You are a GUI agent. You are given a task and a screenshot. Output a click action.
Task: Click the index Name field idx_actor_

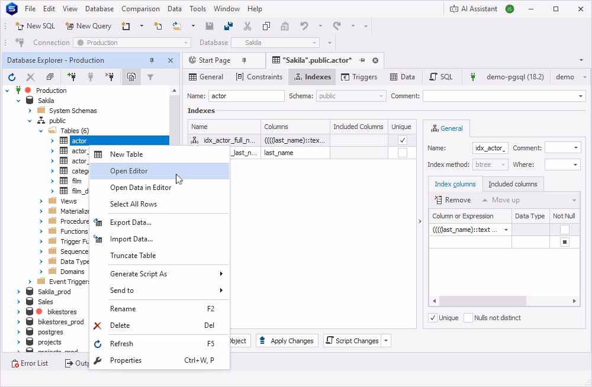[490, 148]
